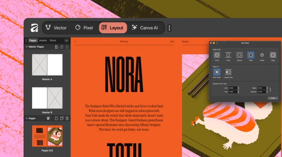Image resolution: width=282 pixels, height=157 pixels.
Task: Collapse the Pages section
Action: point(27,118)
